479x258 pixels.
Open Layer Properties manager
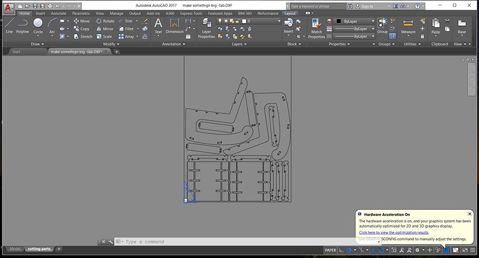(206, 28)
